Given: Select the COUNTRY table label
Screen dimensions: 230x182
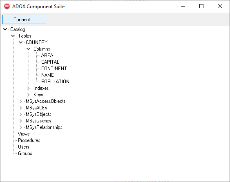Looking at the screenshot, I should coord(37,42).
